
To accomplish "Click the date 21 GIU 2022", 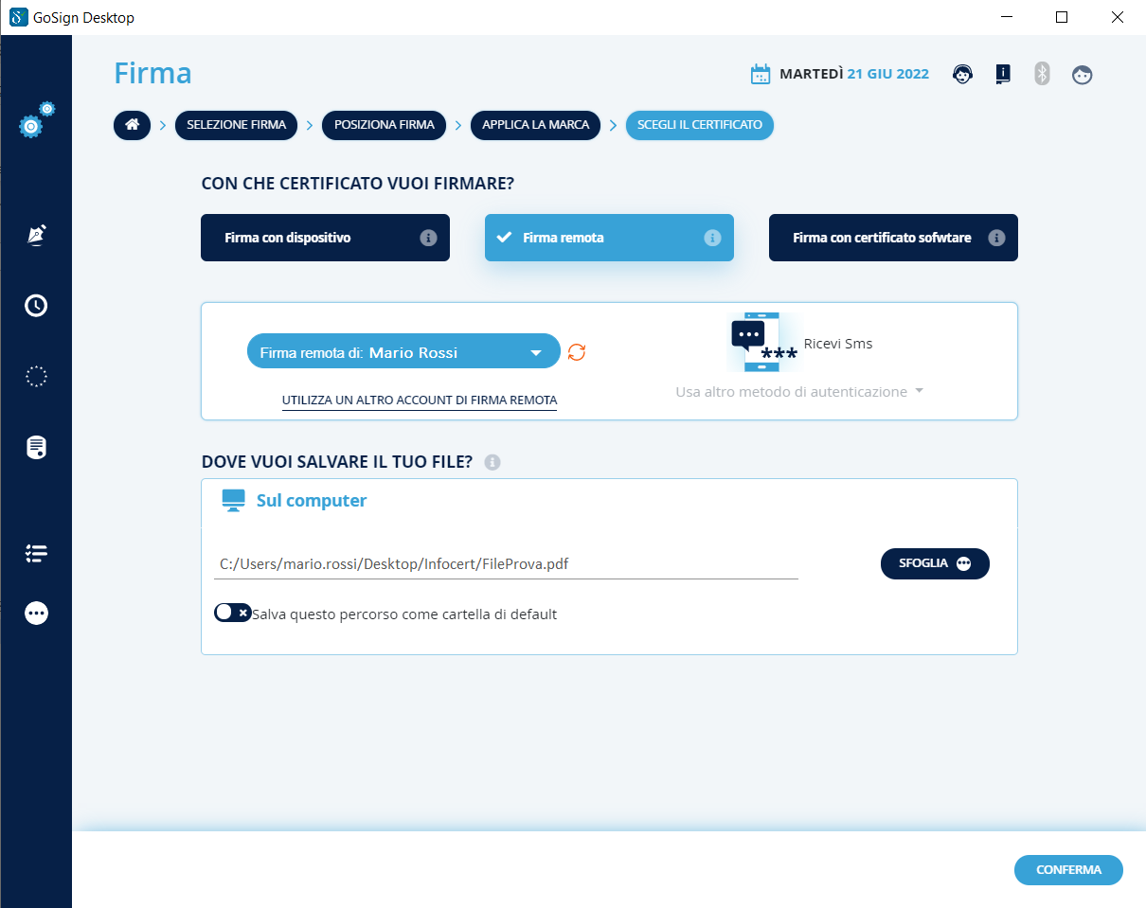I will point(888,74).
